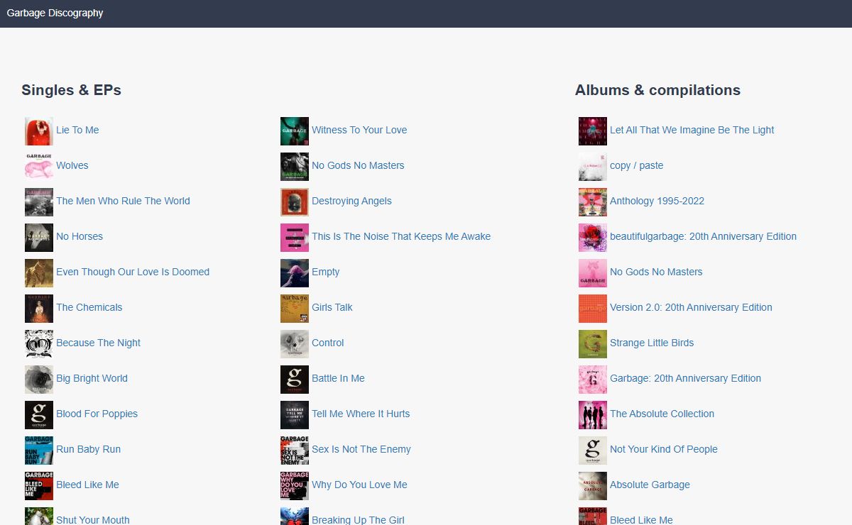Open the Blood For Poppies link
Viewport: 852px width, 525px height.
(97, 414)
